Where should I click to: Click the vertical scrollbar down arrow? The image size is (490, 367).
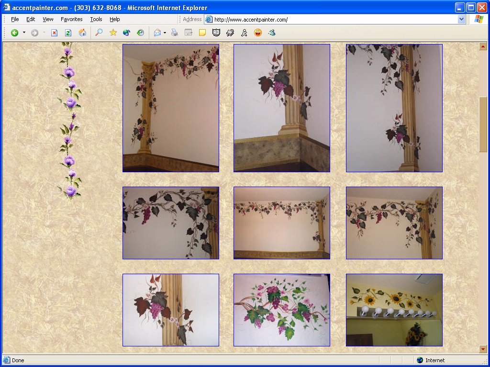pyautogui.click(x=483, y=349)
